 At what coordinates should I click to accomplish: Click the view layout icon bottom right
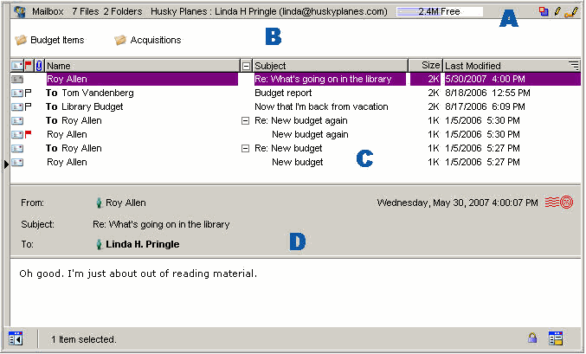(x=556, y=338)
